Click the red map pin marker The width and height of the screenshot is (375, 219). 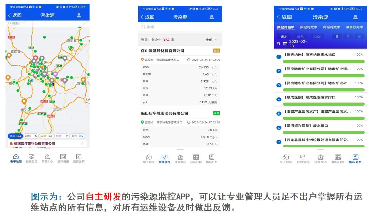tap(36, 58)
